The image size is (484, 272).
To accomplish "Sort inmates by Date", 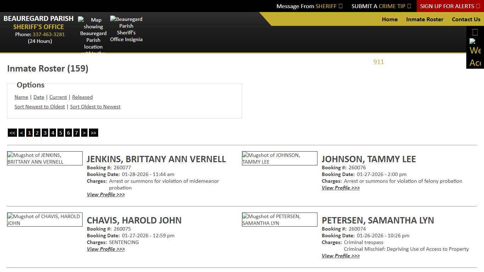I will 39,97.
